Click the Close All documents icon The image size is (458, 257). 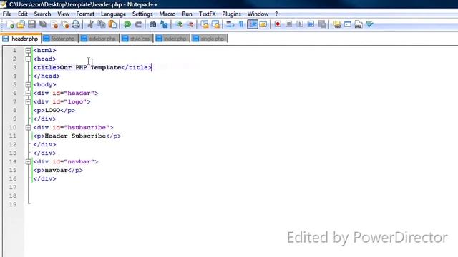65,24
